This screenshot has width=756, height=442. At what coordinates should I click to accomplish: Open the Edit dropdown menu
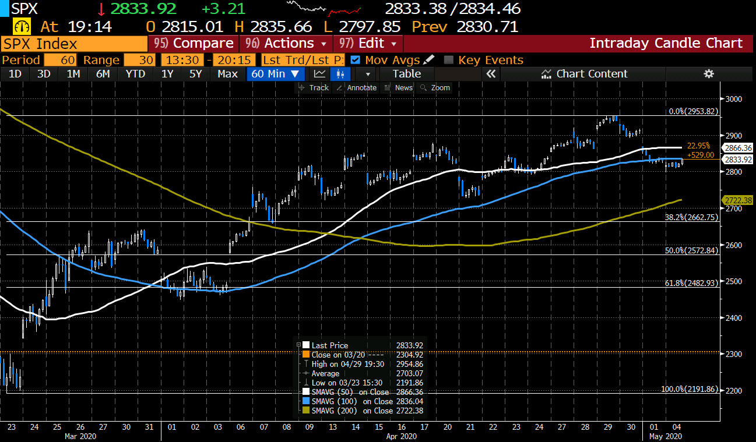368,44
